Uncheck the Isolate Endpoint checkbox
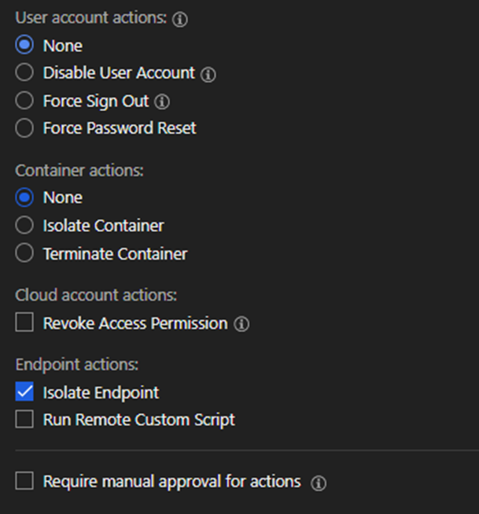This screenshot has height=514, width=479. tap(24, 392)
